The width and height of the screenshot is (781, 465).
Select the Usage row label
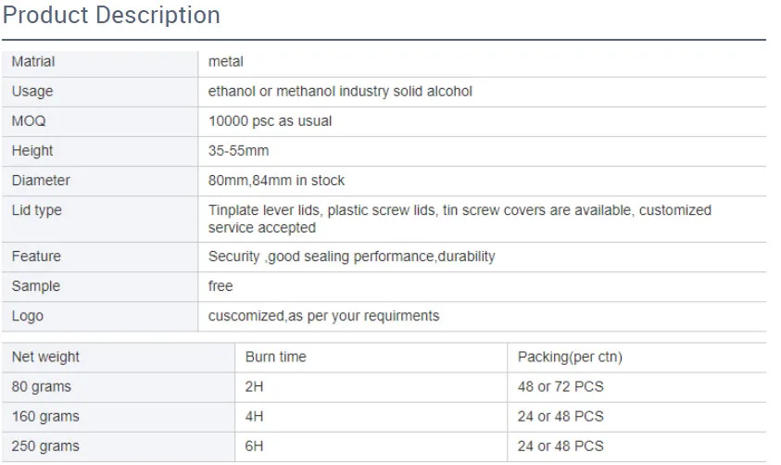pyautogui.click(x=32, y=92)
